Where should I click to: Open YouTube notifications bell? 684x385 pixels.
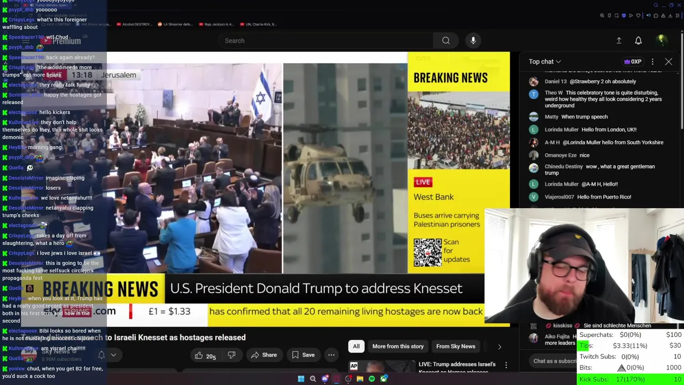(638, 41)
